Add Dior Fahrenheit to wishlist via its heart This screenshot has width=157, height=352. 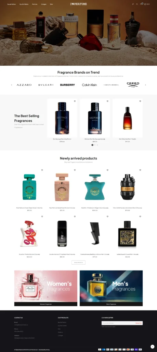click(140, 101)
